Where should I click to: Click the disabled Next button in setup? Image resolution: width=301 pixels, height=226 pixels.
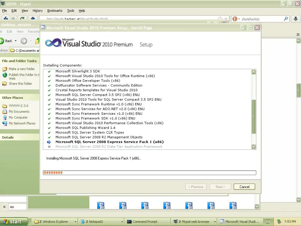click(x=220, y=187)
